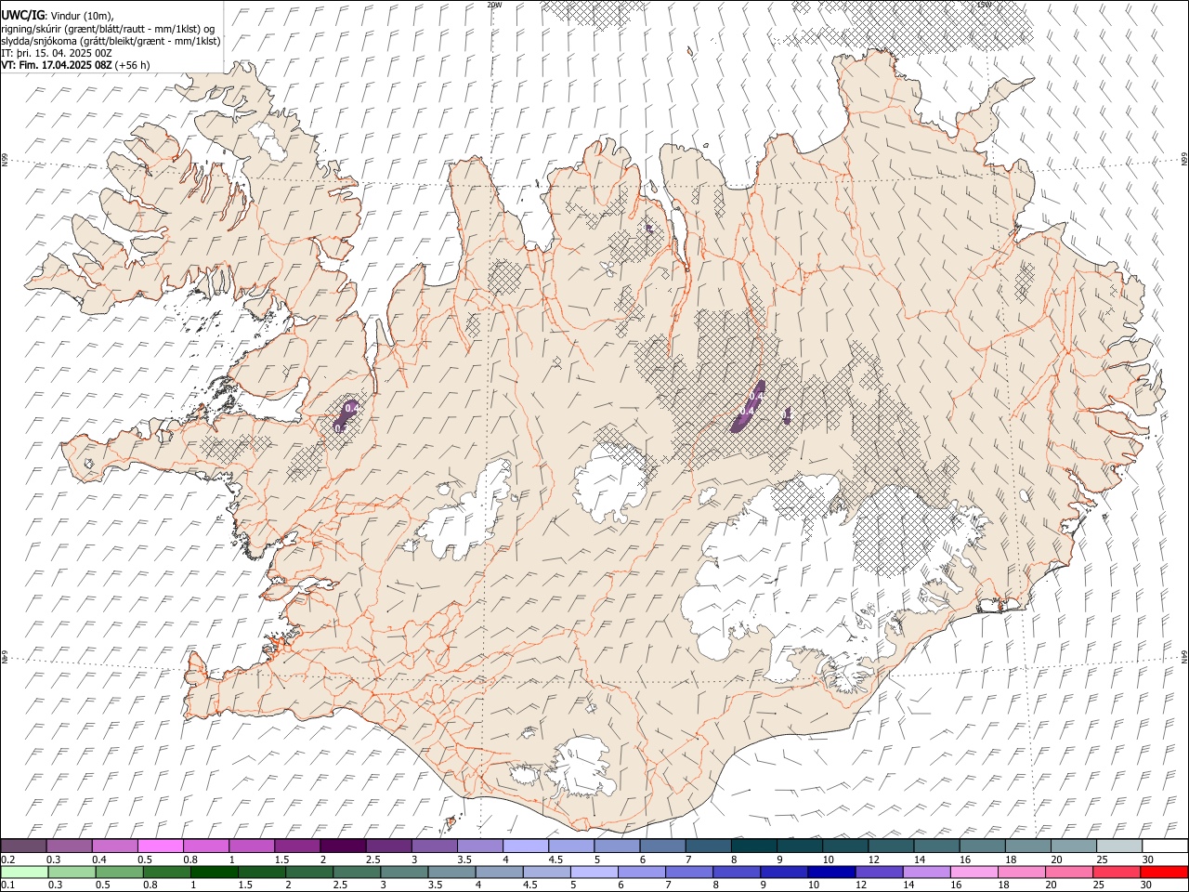The width and height of the screenshot is (1189, 892).
Task: Select the violet swatch at 12, lower row
Action: 878,872
